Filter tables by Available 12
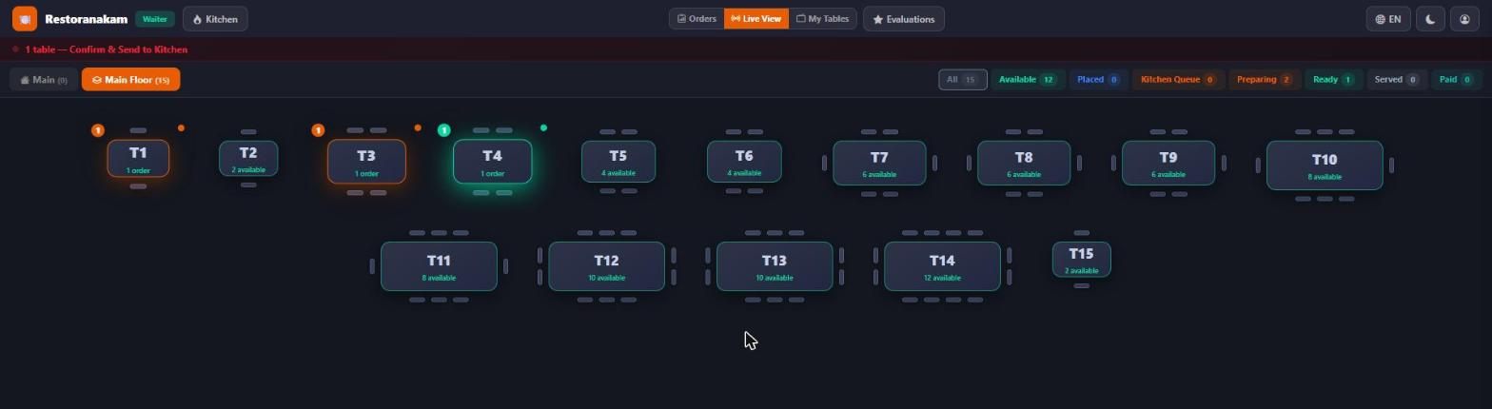This screenshot has width=1492, height=409. point(1027,80)
